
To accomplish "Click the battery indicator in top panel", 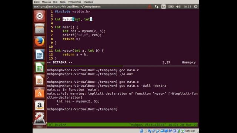I will [x=171, y=7].
